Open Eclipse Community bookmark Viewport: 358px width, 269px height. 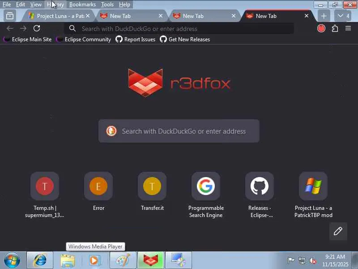[84, 39]
